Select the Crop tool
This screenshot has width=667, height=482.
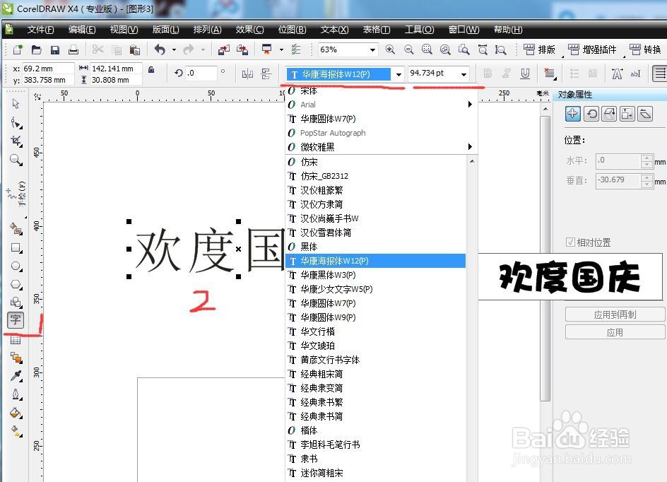coord(16,141)
